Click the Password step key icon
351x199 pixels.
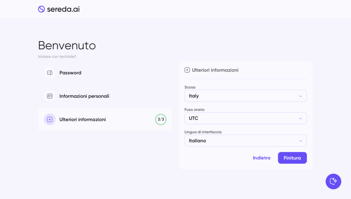[50, 73]
